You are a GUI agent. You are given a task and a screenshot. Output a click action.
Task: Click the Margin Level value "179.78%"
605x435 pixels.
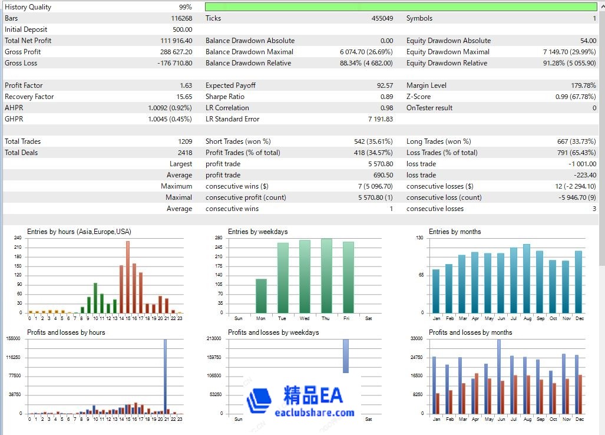(583, 85)
